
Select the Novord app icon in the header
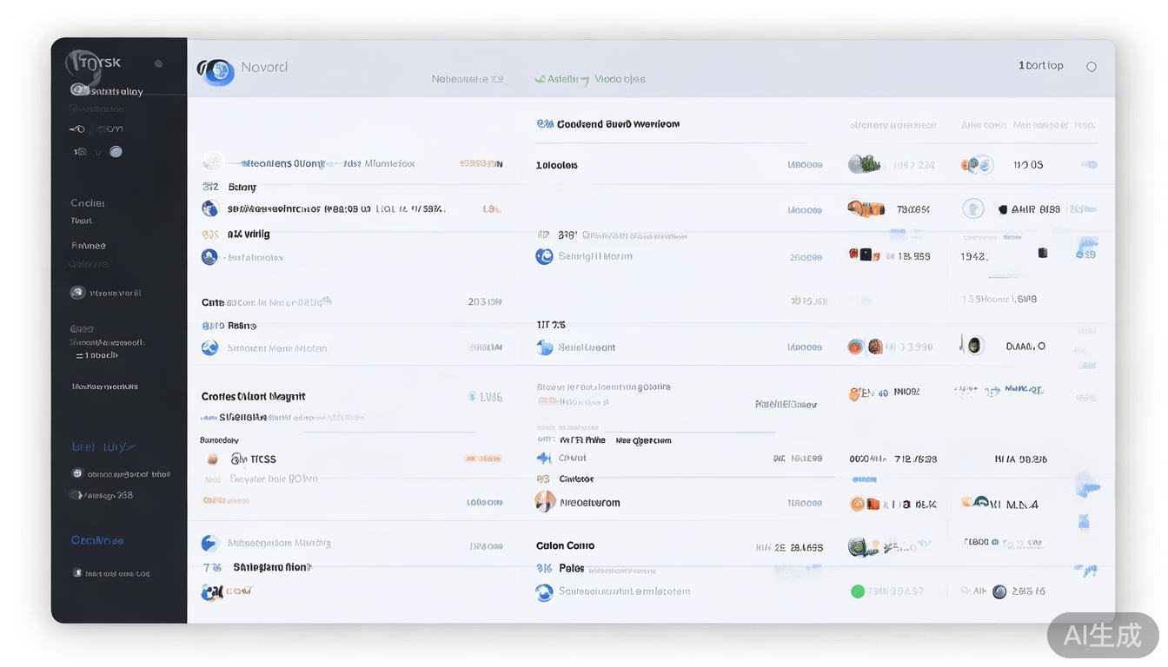click(216, 73)
